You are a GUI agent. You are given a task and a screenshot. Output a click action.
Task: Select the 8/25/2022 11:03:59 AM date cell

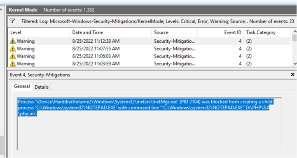pyautogui.click(x=96, y=64)
